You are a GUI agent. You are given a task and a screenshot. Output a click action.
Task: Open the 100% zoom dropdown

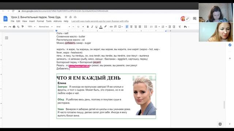coord(31,27)
